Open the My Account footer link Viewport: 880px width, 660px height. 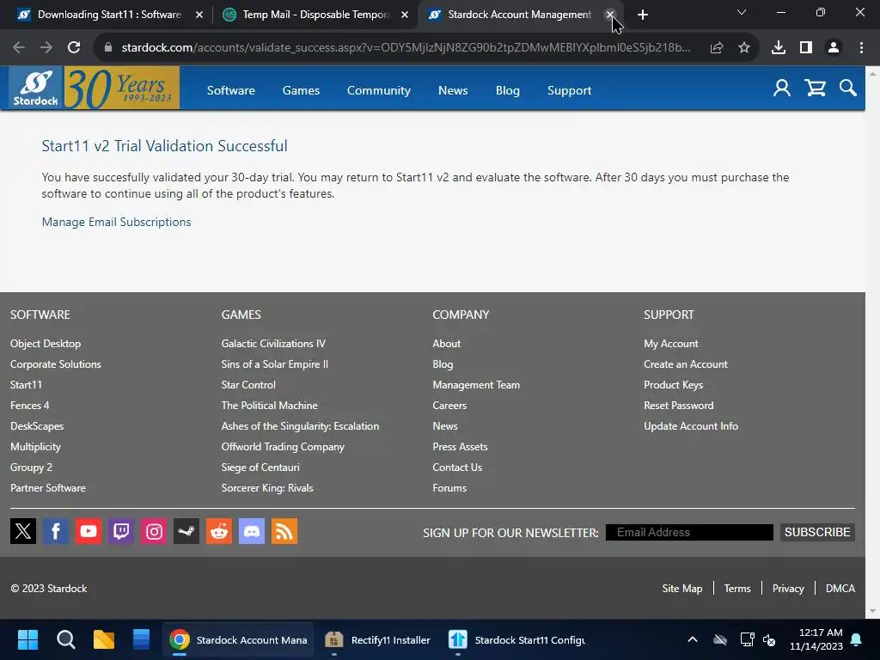[x=670, y=344]
